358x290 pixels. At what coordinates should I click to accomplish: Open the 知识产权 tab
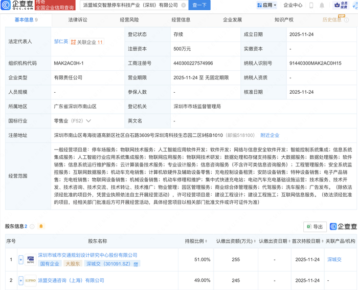[284, 20]
